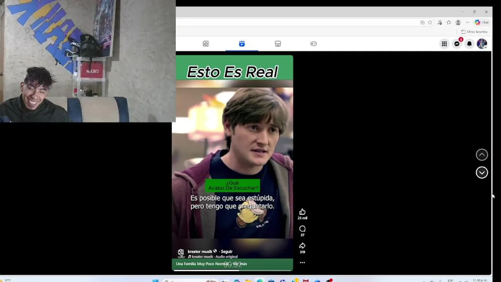501x282 pixels.
Task: Go to the previous reel with up chevron
Action: pyautogui.click(x=482, y=155)
